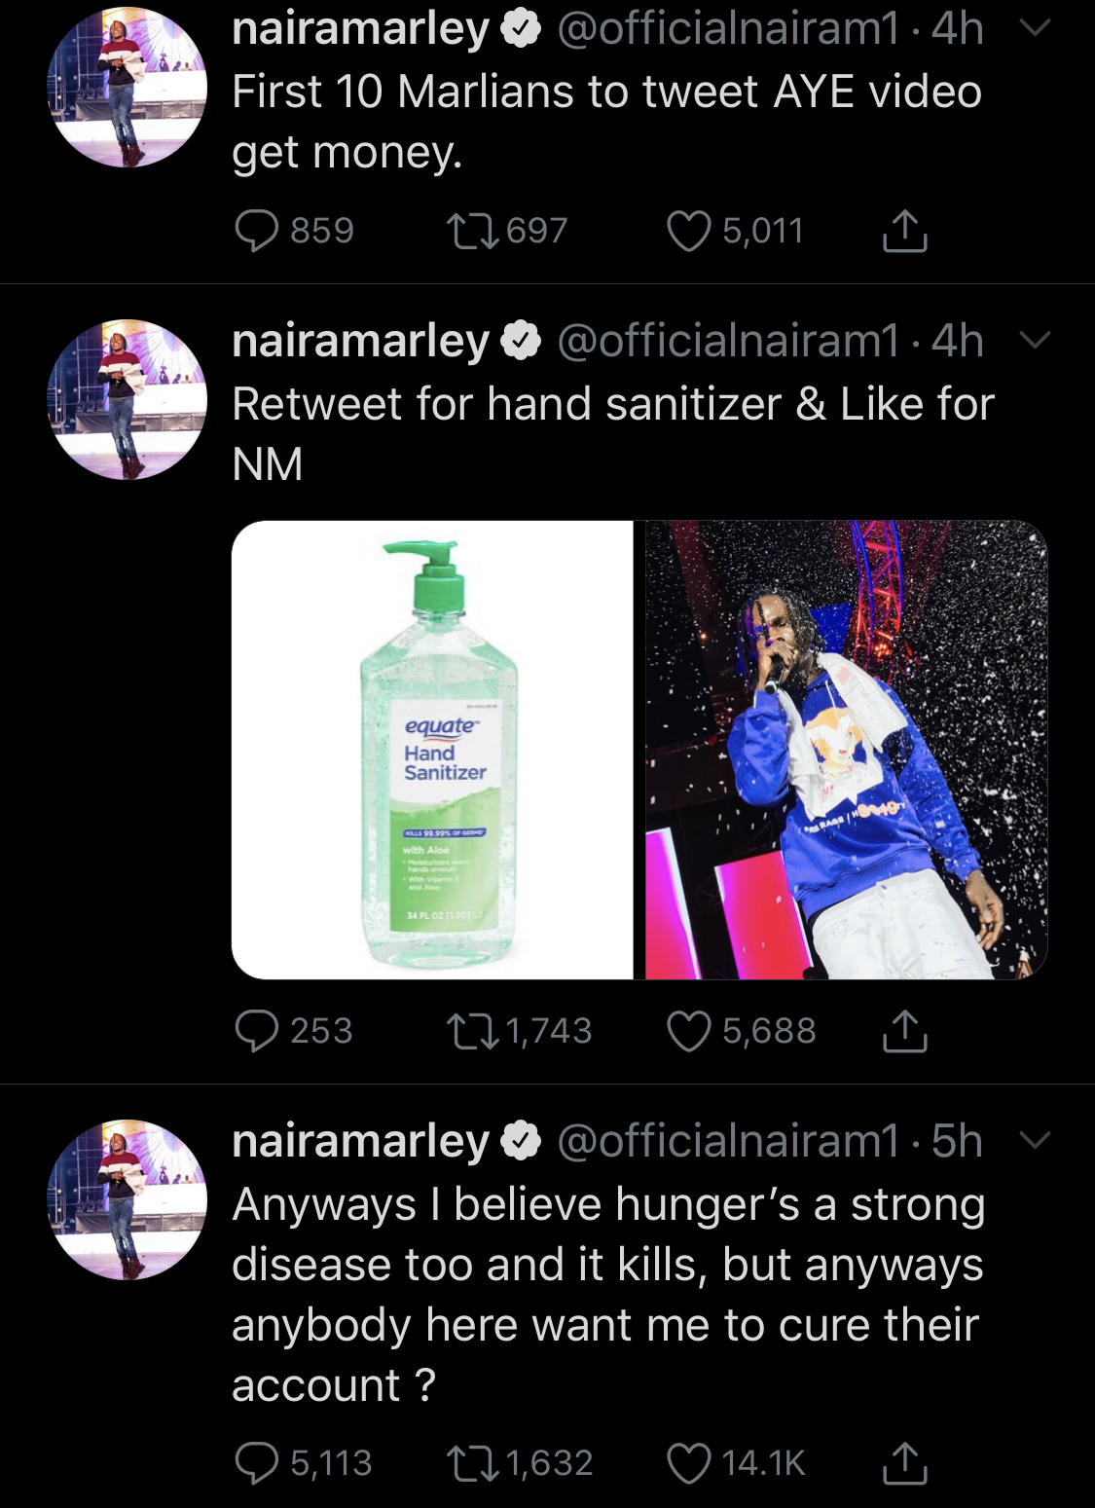Share the hunger disease tweet
Screen dimensions: 1095x1508
tap(904, 1463)
